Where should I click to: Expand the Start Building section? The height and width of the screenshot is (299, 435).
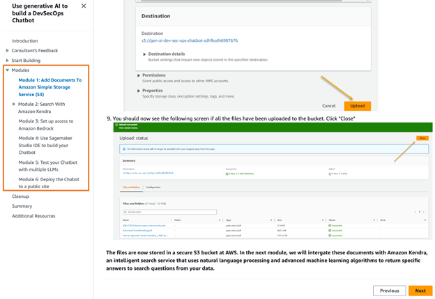(7, 60)
